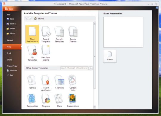Click the Home breadcrumb icon
This screenshot has width=161, height=116.
pyautogui.click(x=35, y=18)
